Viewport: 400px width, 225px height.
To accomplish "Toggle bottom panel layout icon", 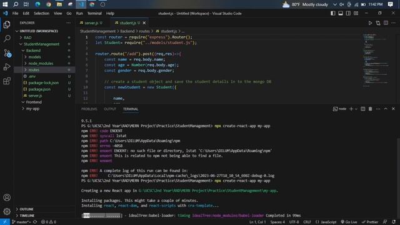I will pyautogui.click(x=341, y=13).
